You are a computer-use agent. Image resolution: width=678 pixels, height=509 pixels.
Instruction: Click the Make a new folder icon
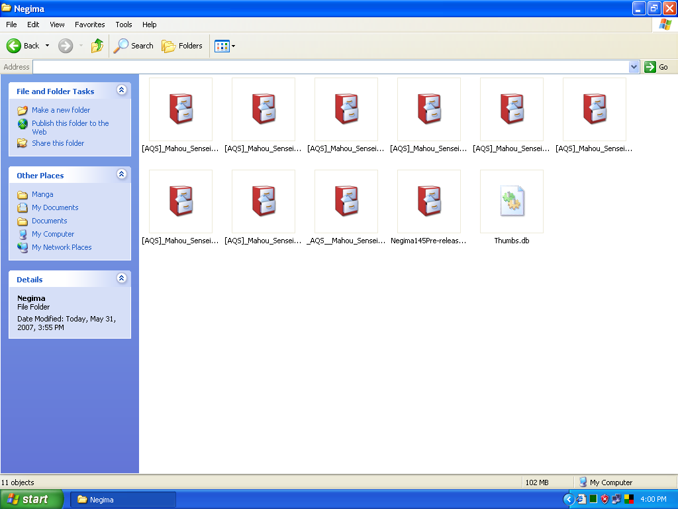pos(23,111)
